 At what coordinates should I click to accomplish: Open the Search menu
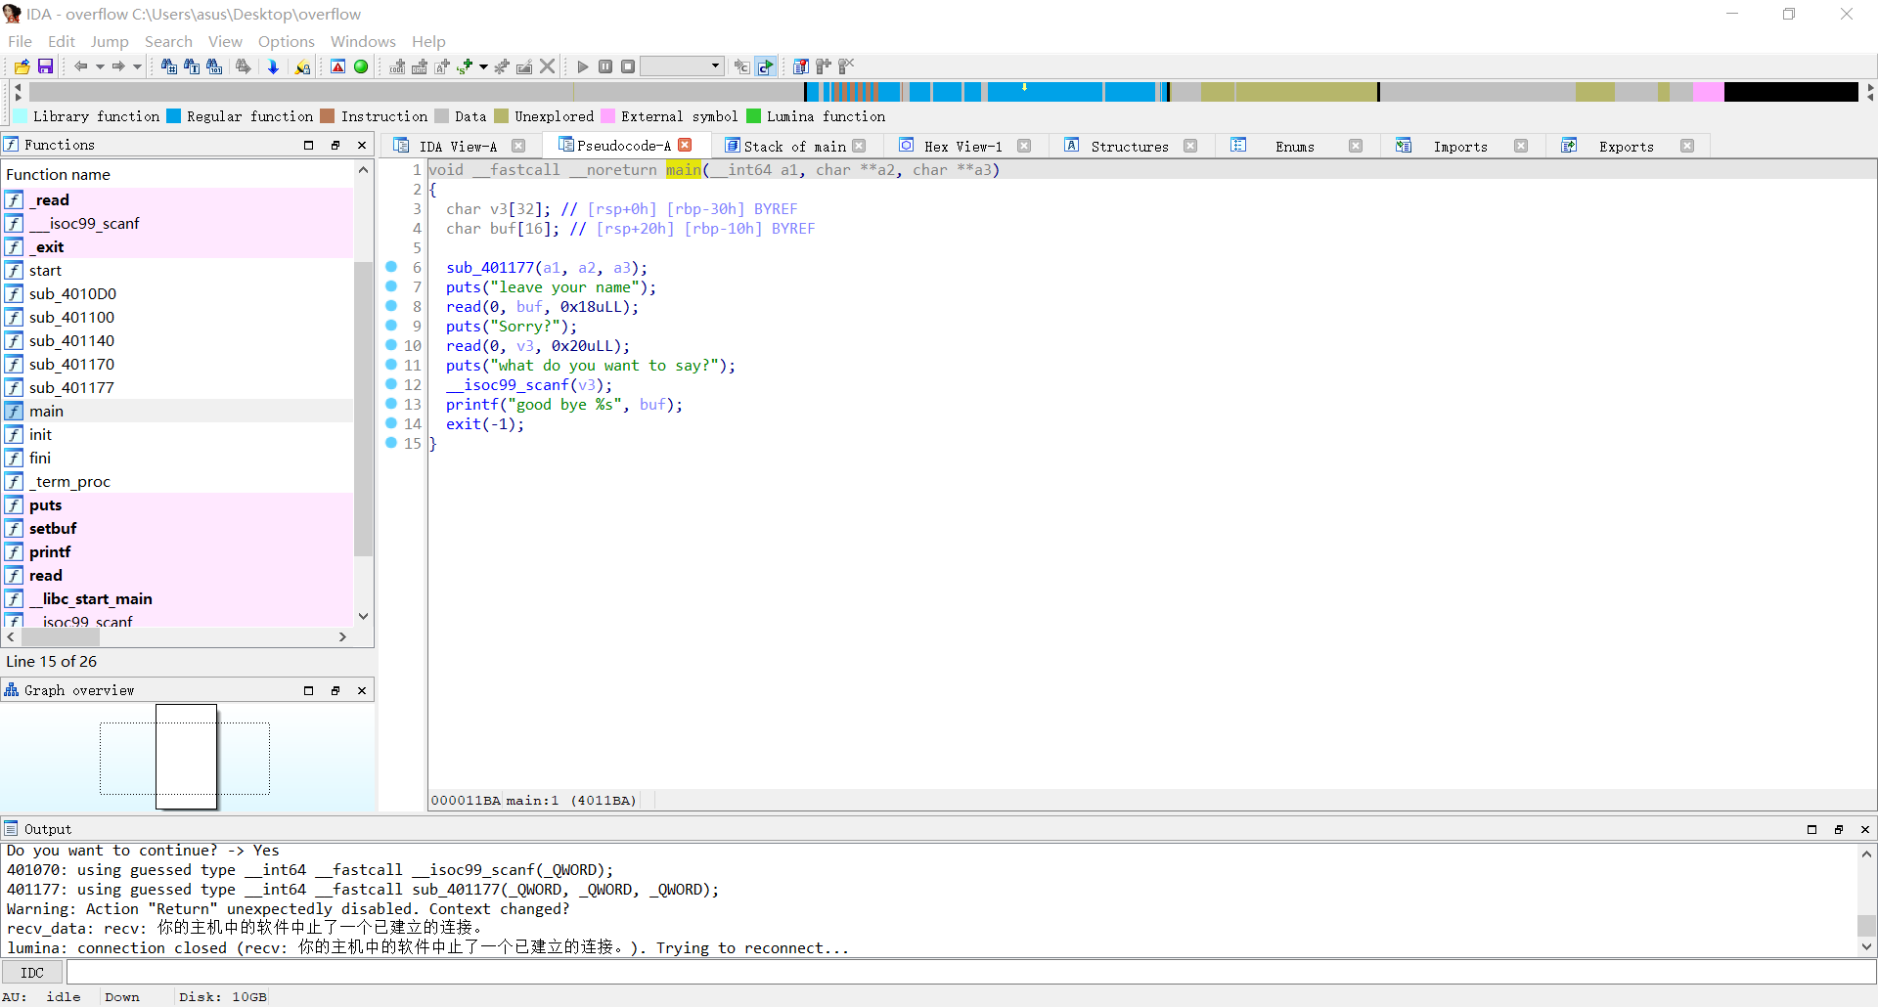[168, 41]
